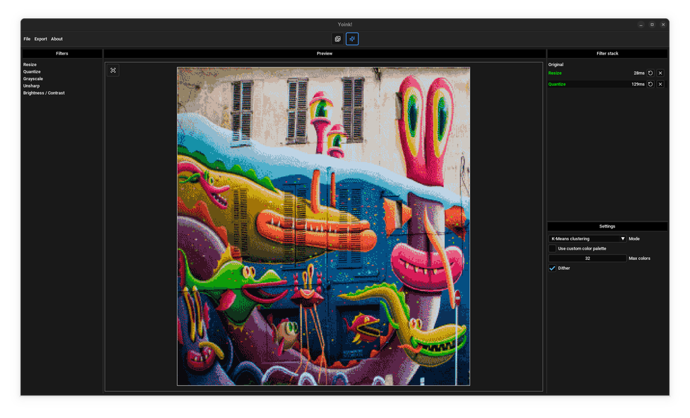Click About in the menu bar

pos(57,38)
